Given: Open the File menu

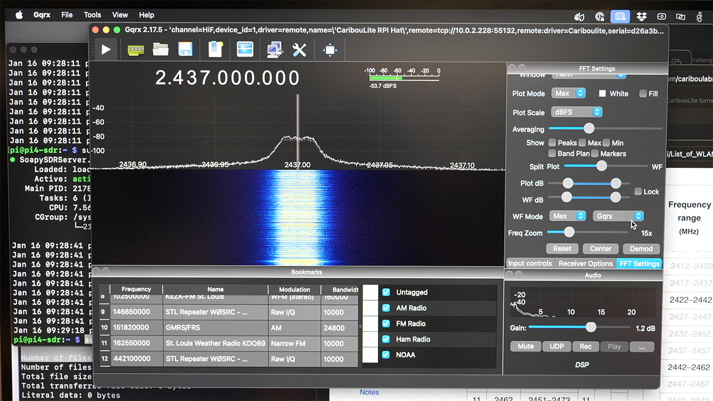Looking at the screenshot, I should (67, 15).
